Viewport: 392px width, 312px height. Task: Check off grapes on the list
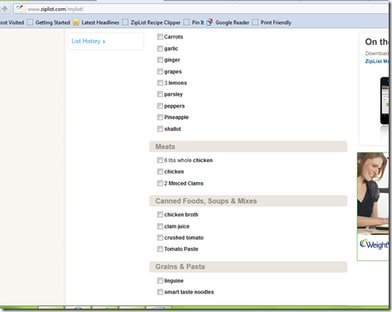coord(159,72)
